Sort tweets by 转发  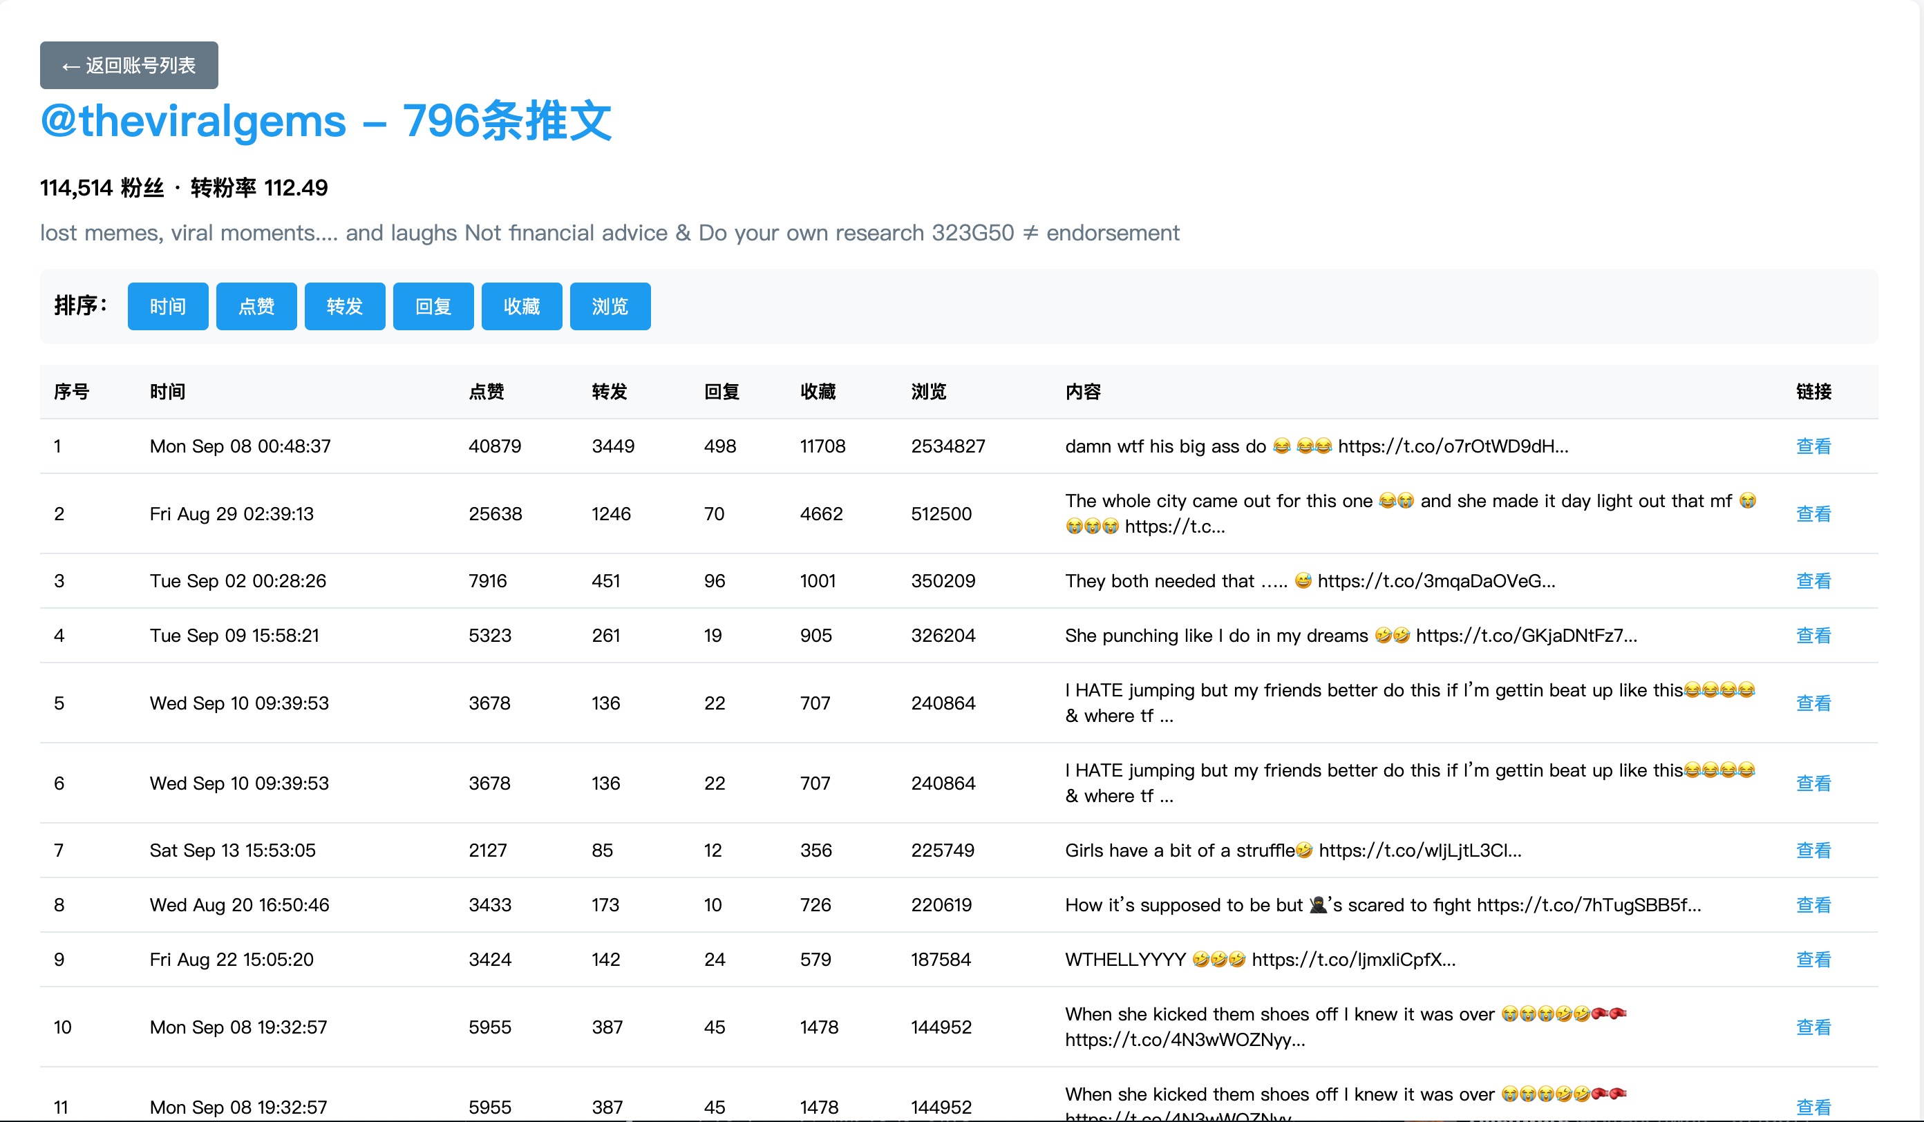coord(344,306)
